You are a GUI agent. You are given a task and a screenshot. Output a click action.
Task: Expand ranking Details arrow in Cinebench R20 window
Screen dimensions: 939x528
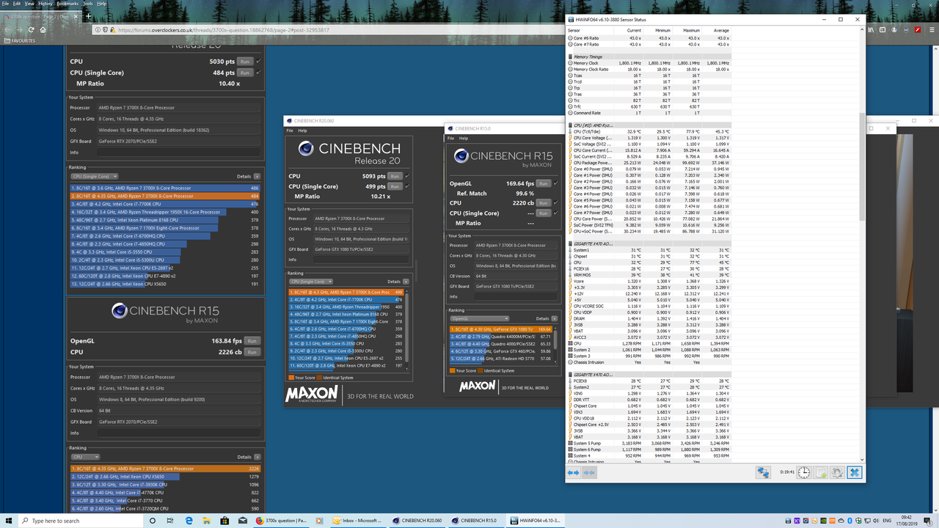[406, 282]
